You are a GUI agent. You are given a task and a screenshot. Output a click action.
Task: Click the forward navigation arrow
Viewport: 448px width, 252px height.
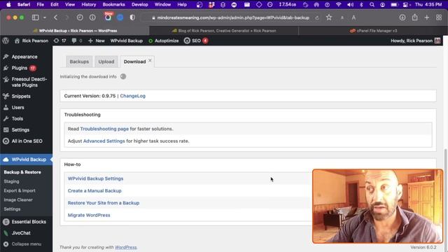67,17
